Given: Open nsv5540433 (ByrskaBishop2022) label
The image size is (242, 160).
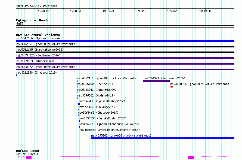Looking at the screenshot, I should (x=101, y=101).
